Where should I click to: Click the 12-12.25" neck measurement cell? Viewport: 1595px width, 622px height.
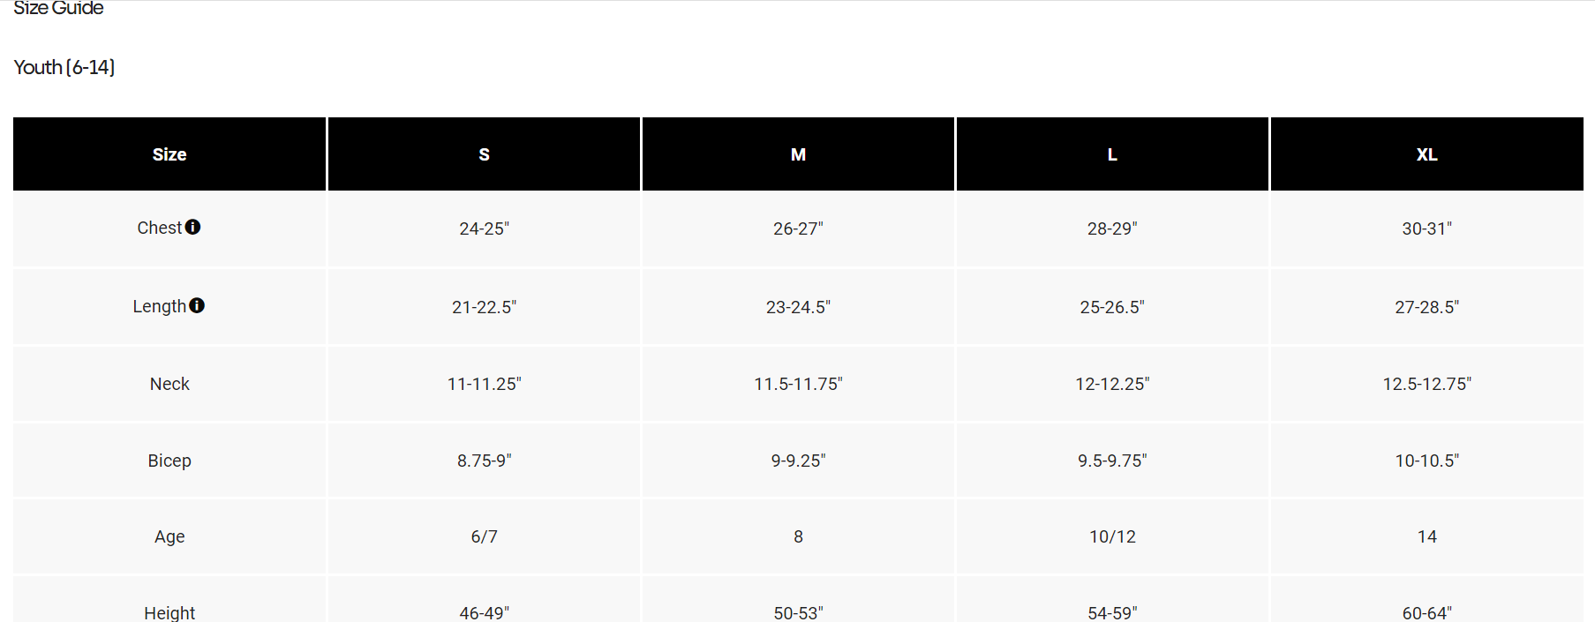[1112, 384]
